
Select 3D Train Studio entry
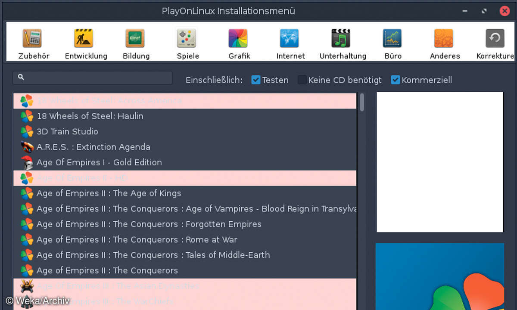(185, 132)
